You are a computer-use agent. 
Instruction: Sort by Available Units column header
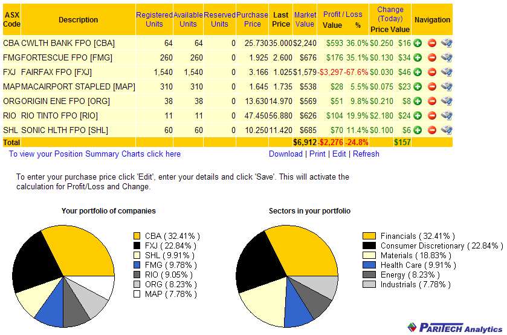pyautogui.click(x=188, y=19)
